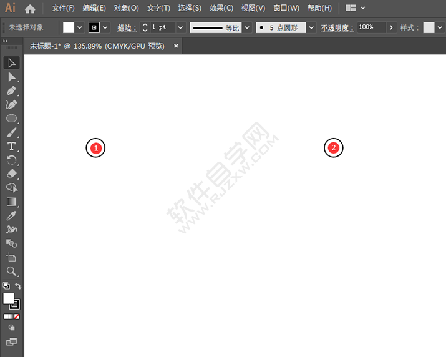Open the drawing mode options

pos(11,328)
